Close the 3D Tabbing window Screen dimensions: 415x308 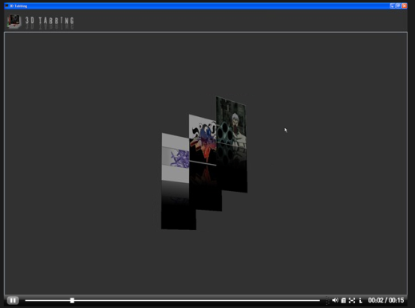(x=405, y=6)
